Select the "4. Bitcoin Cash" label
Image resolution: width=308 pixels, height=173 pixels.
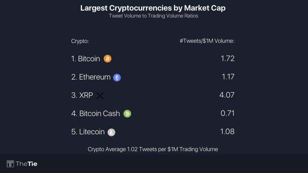click(96, 113)
